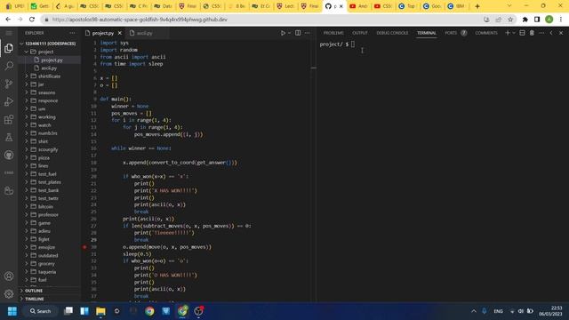
Task: Click the browser address bar URL
Action: click(140, 20)
